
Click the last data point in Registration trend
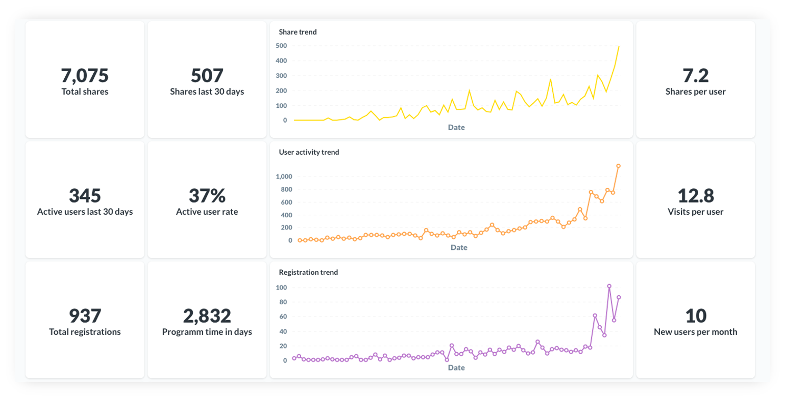619,297
